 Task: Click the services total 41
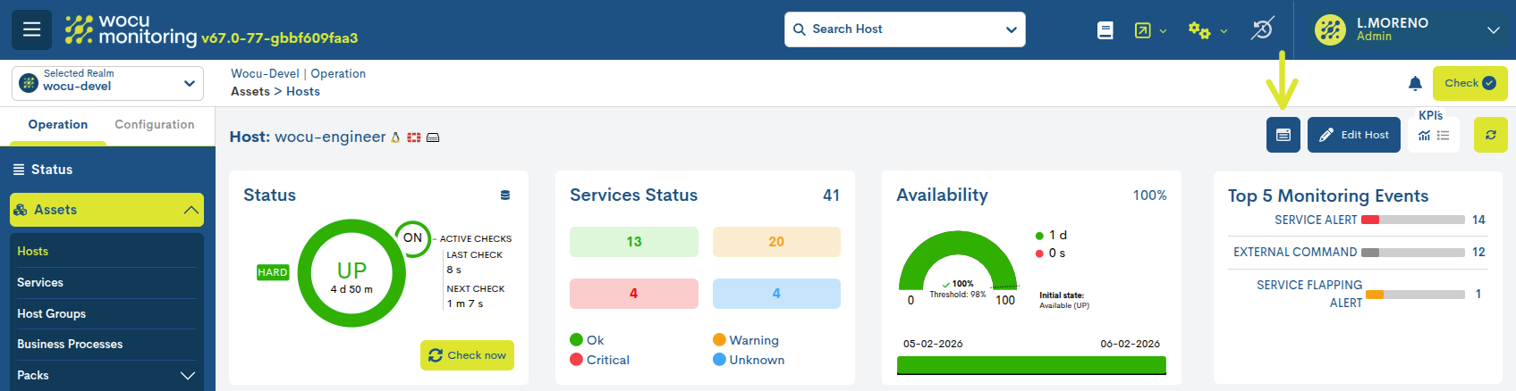pyautogui.click(x=832, y=195)
